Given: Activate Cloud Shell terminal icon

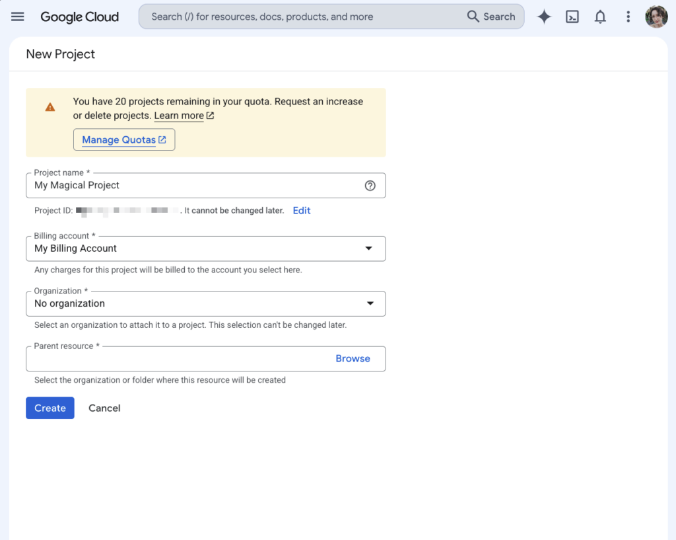Looking at the screenshot, I should tap(572, 17).
